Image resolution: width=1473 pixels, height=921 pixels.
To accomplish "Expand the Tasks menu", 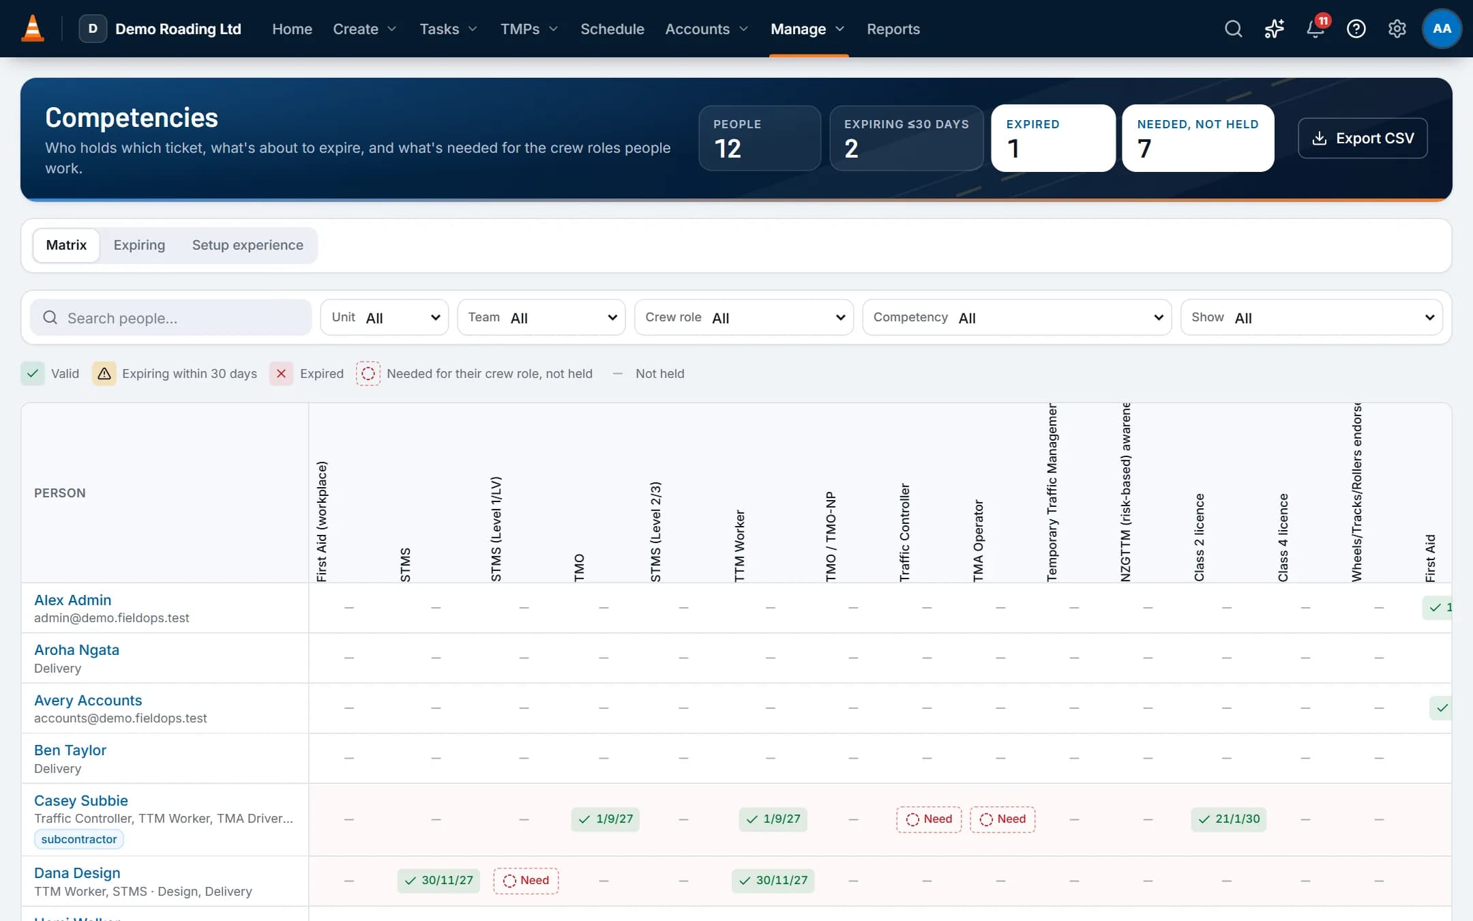I will [x=448, y=29].
